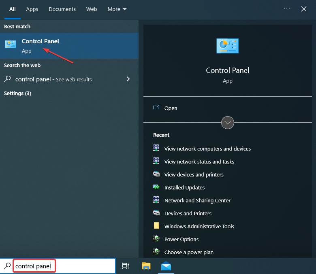Open Power Options recent item
The width and height of the screenshot is (316, 274).
(x=181, y=239)
